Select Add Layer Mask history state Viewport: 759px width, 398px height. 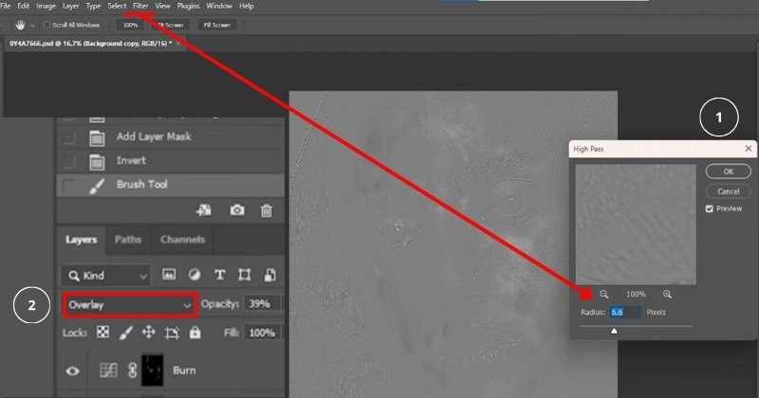[154, 136]
